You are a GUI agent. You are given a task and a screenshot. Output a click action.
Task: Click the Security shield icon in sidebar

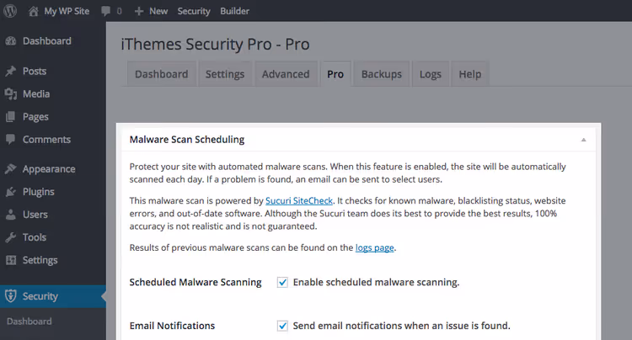coord(11,296)
